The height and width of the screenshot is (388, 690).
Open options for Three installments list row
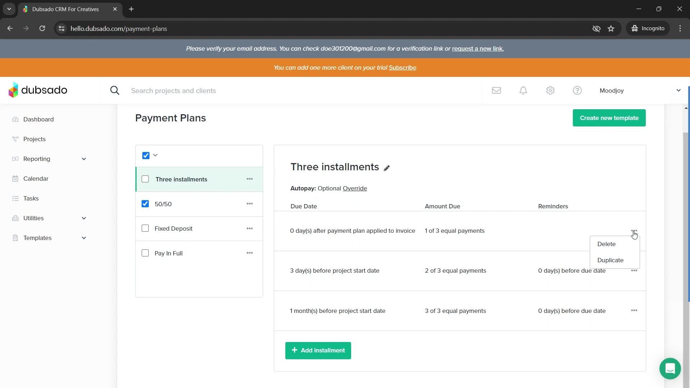pyautogui.click(x=250, y=179)
